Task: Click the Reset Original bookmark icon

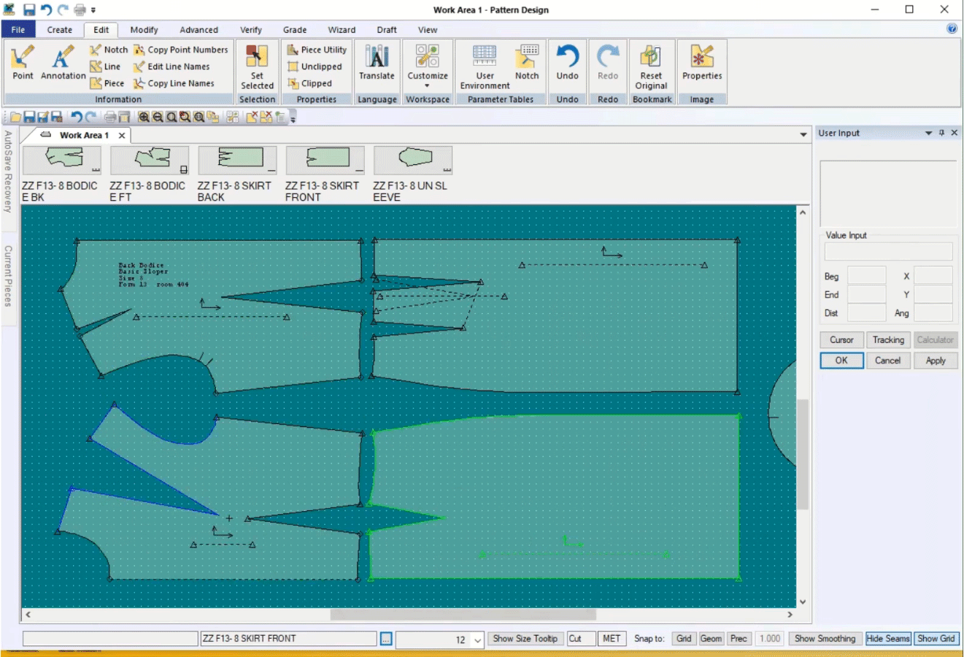Action: pyautogui.click(x=651, y=58)
